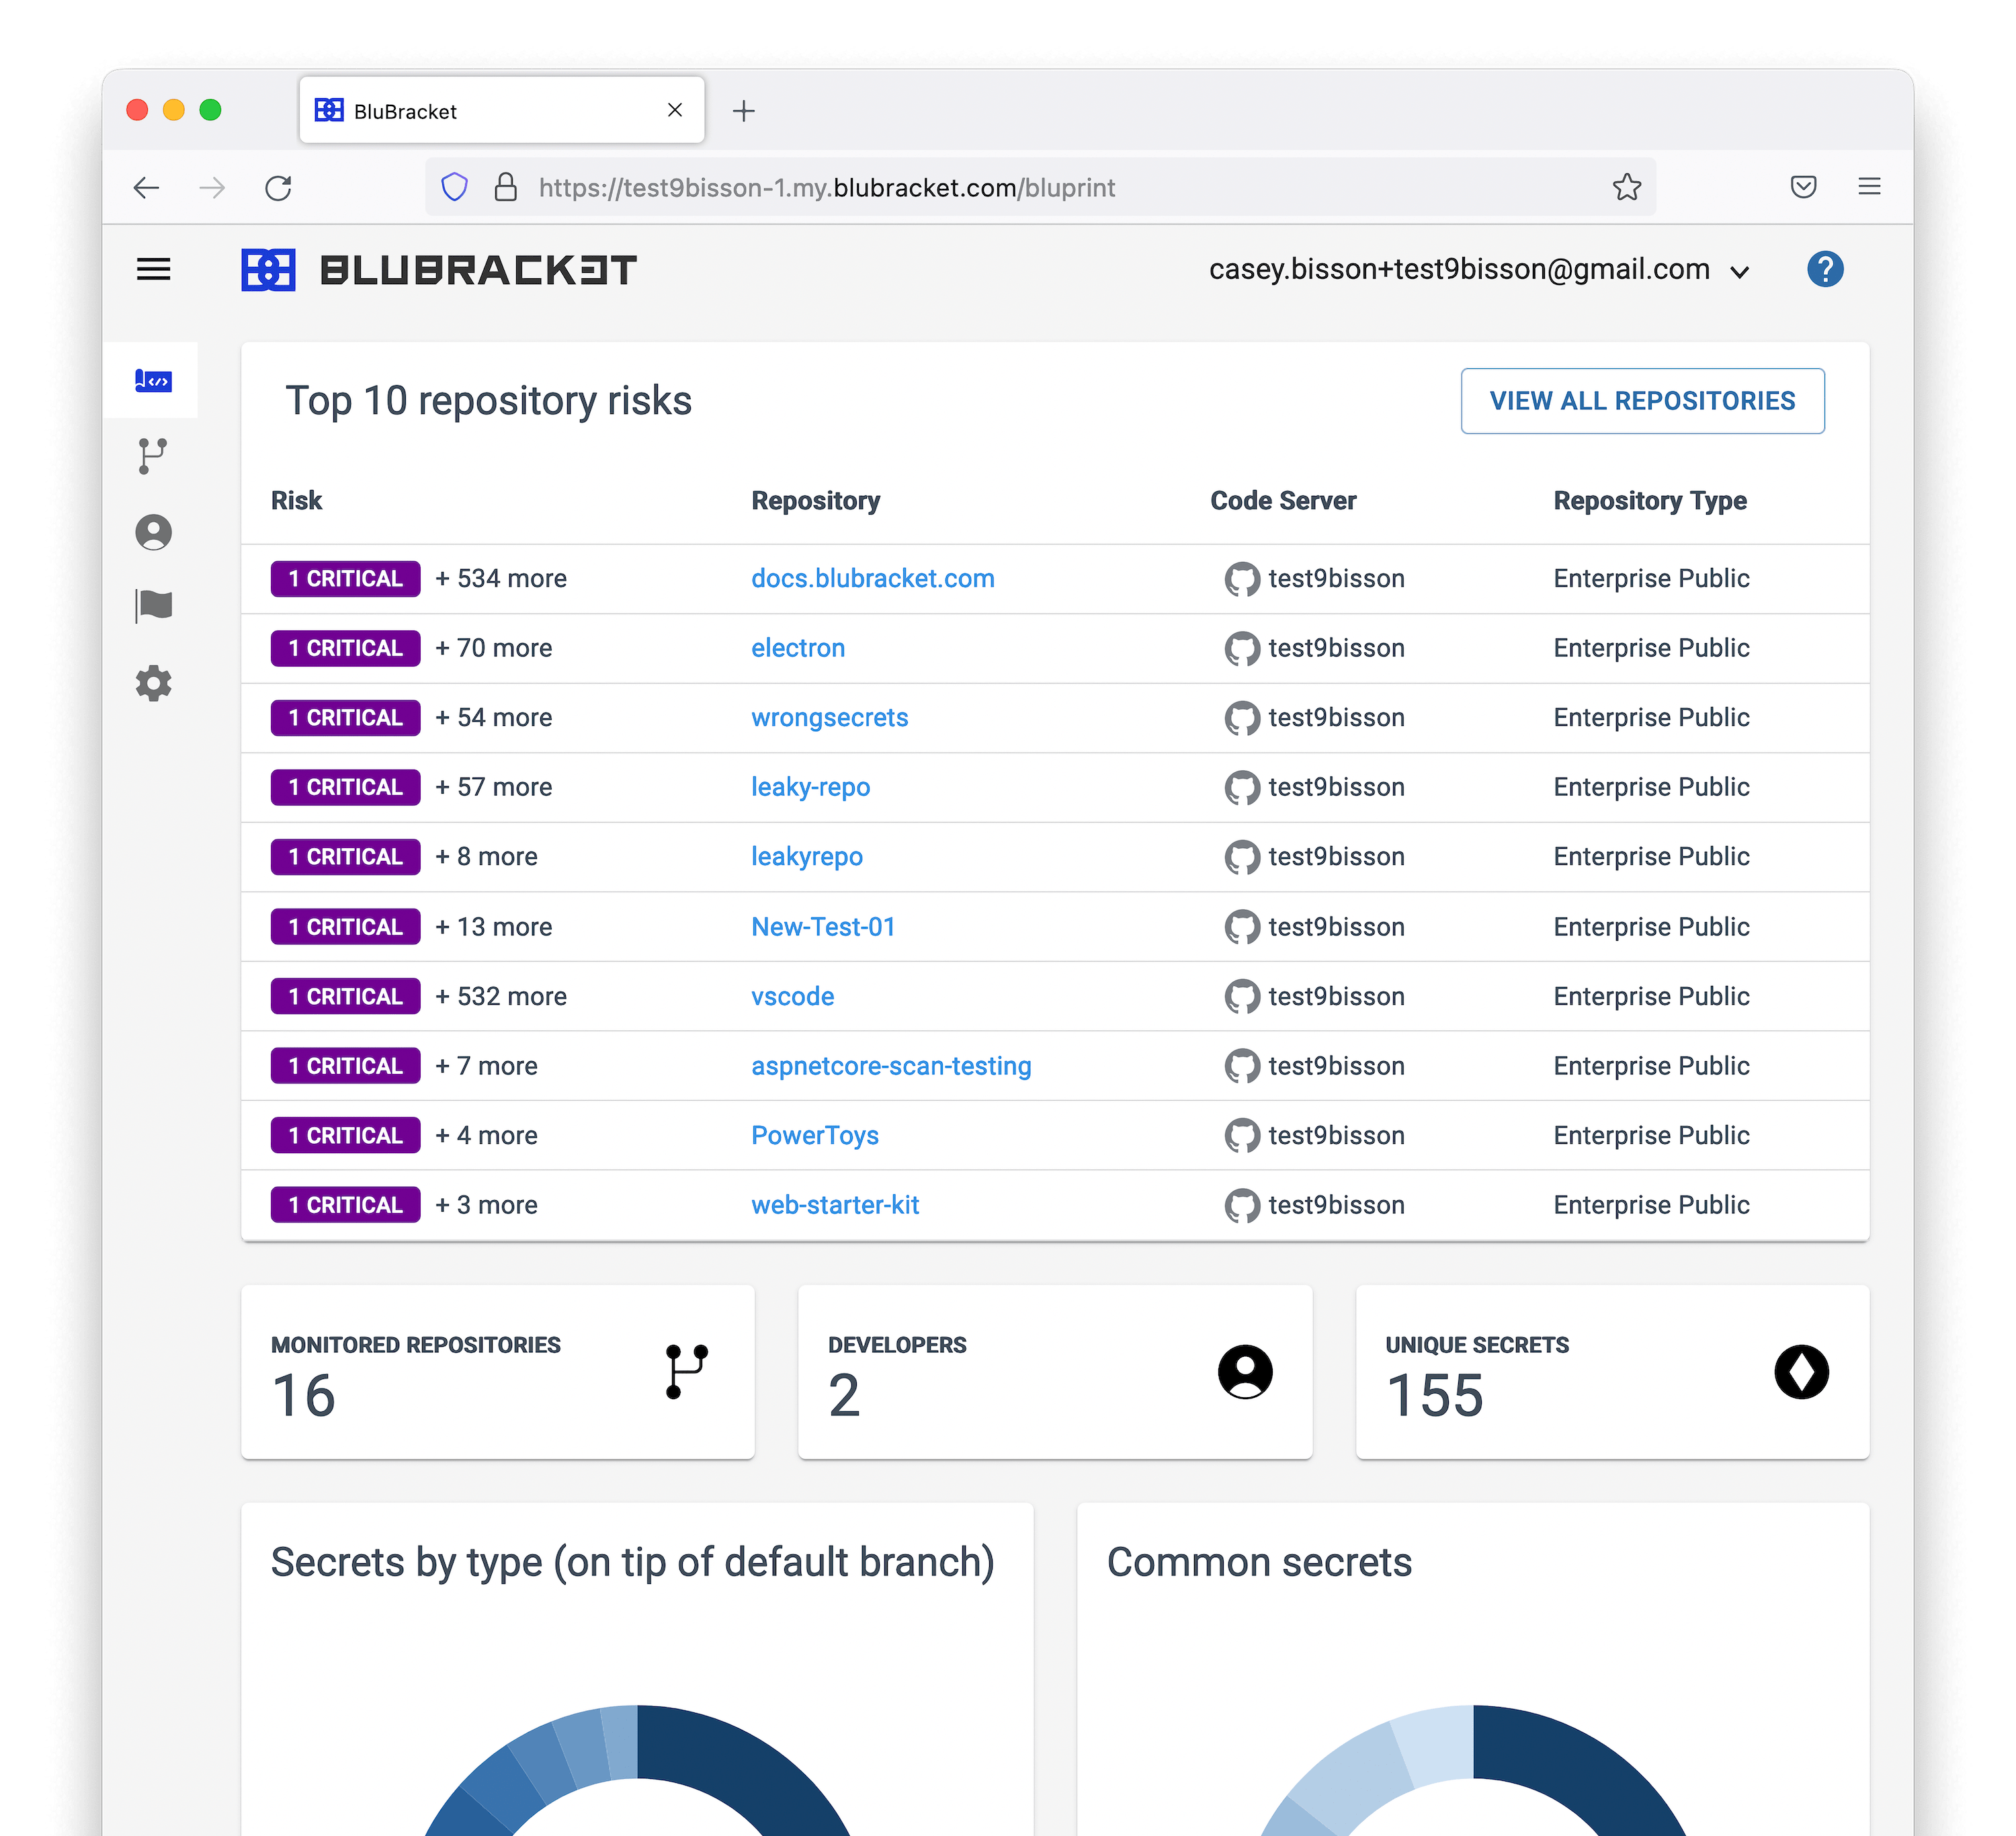Click the Pocket save icon
2016x1836 pixels.
pos(1803,187)
